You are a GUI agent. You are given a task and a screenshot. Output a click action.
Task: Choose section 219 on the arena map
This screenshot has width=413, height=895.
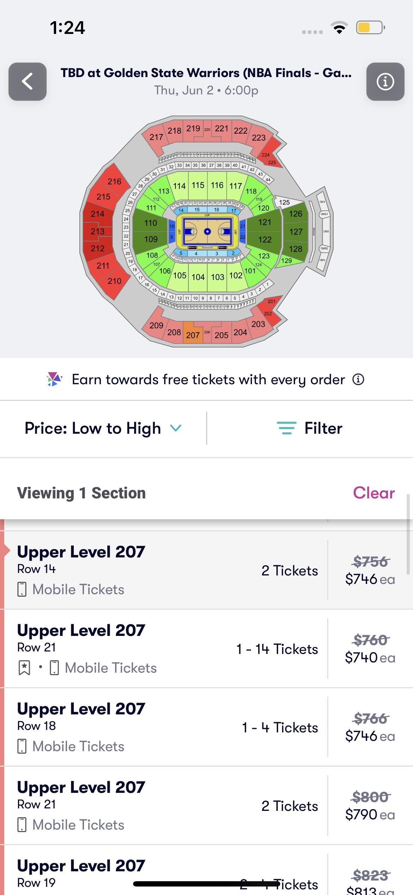(x=193, y=129)
